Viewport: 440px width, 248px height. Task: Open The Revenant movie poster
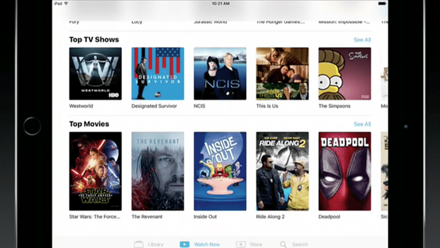[158, 171]
